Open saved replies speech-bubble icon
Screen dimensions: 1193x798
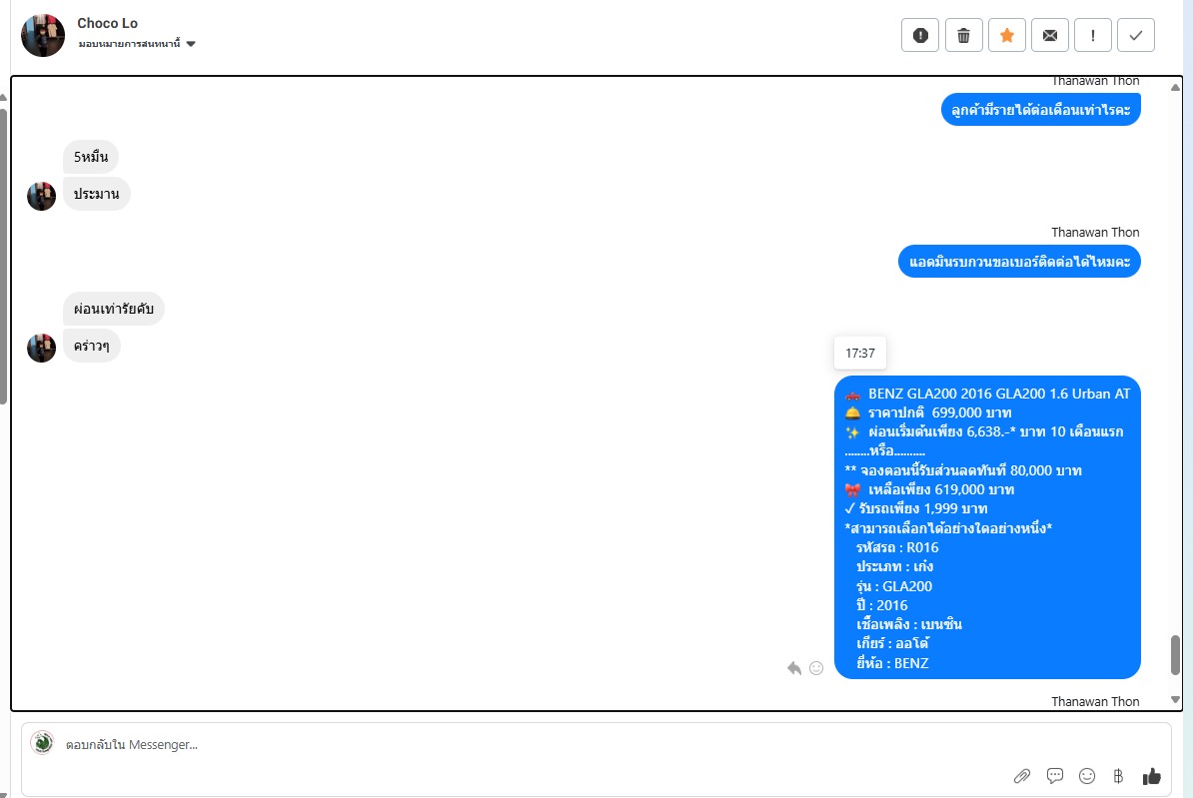(1054, 776)
